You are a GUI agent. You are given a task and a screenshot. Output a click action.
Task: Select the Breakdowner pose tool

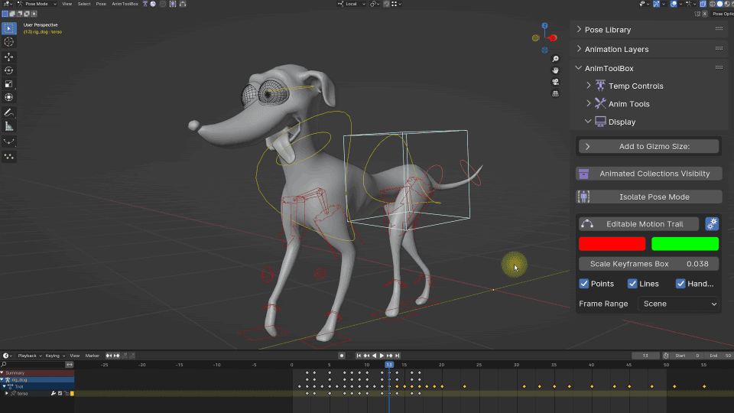pos(9,141)
